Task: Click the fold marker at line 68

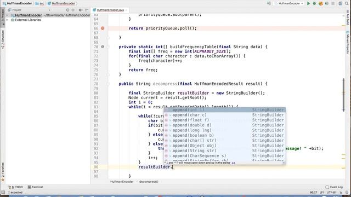Action: (108, 38)
